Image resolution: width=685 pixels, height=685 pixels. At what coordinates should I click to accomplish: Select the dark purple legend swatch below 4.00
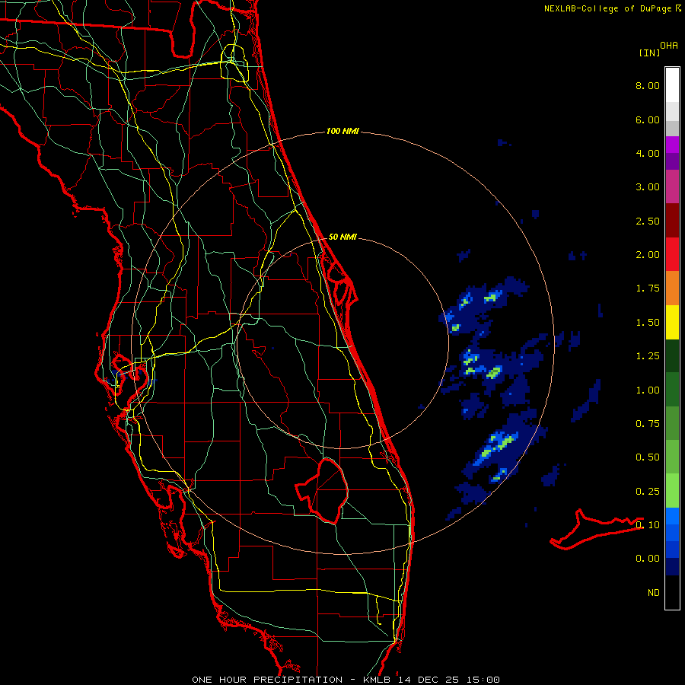[672, 161]
